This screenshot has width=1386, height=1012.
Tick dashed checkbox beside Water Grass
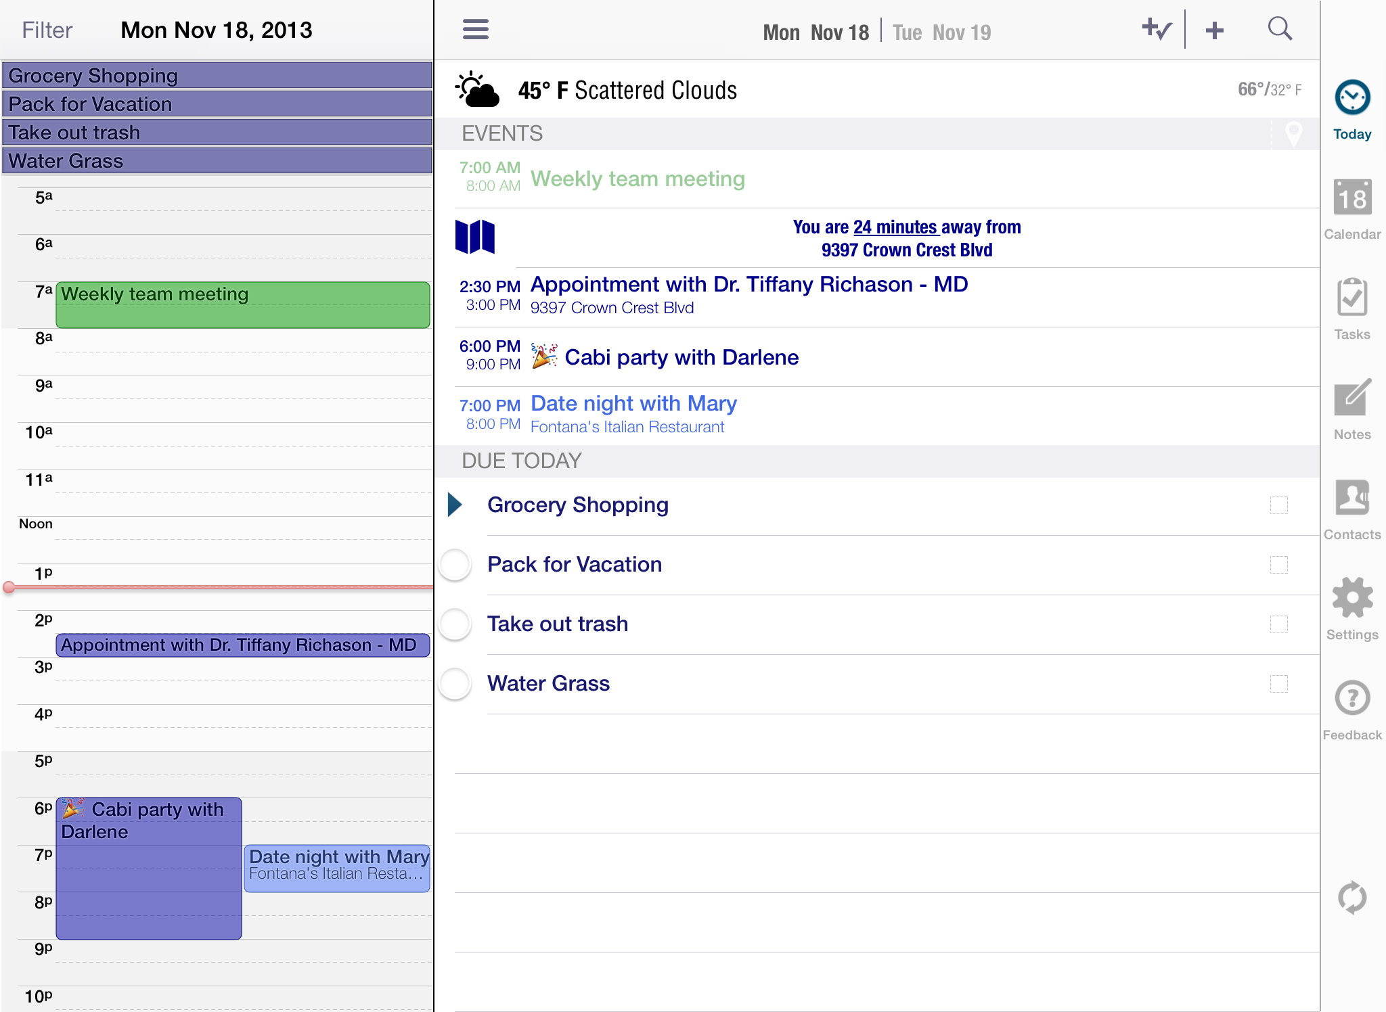(1278, 683)
